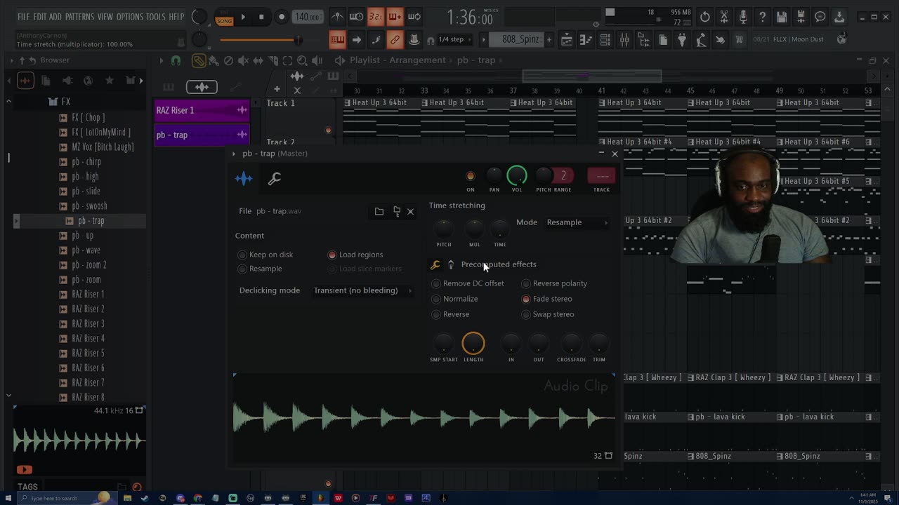Image resolution: width=899 pixels, height=505 pixels.
Task: Enable the Normalize effect
Action: (454, 299)
